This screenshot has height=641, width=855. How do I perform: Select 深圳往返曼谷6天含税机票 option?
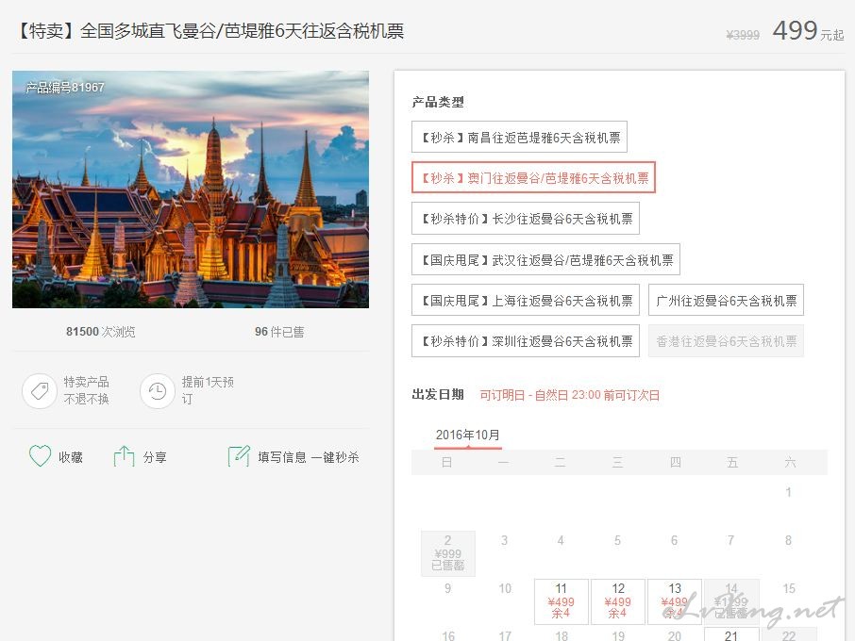[x=526, y=341]
